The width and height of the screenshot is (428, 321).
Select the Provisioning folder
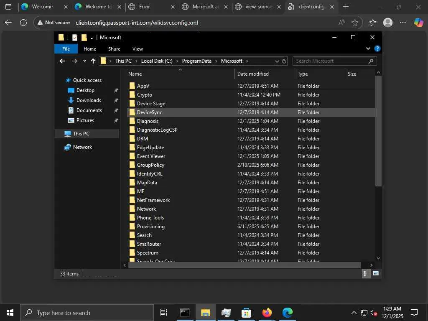(150, 226)
